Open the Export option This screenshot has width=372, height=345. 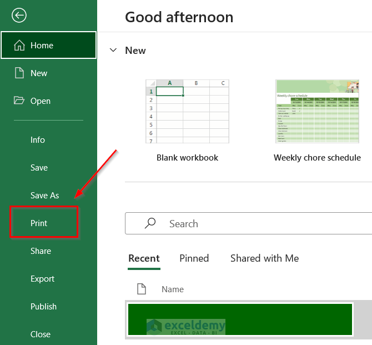[42, 279]
